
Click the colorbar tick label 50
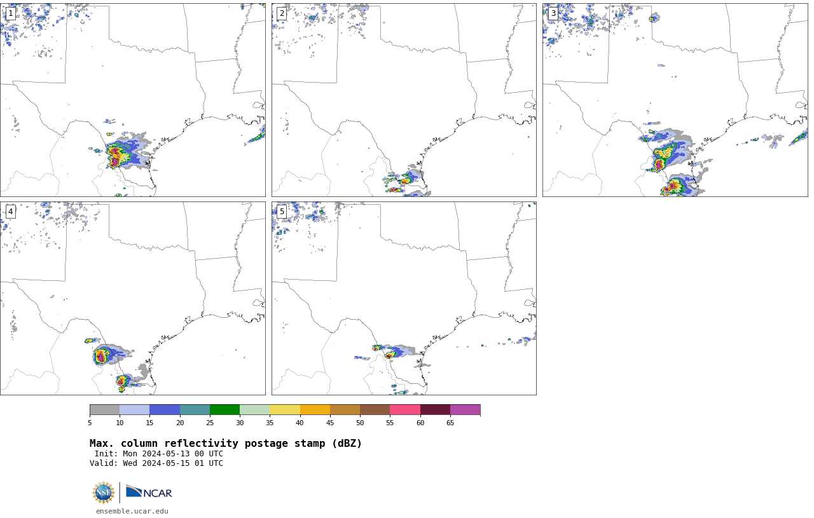(360, 423)
